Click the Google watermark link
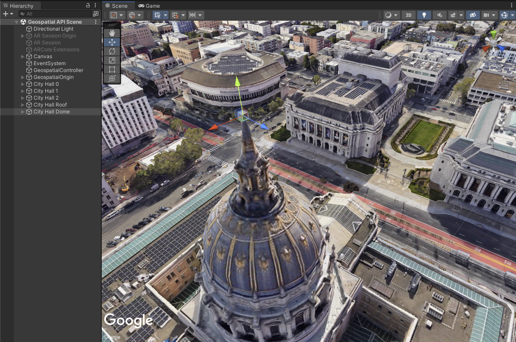The height and width of the screenshot is (342, 516). (x=128, y=320)
